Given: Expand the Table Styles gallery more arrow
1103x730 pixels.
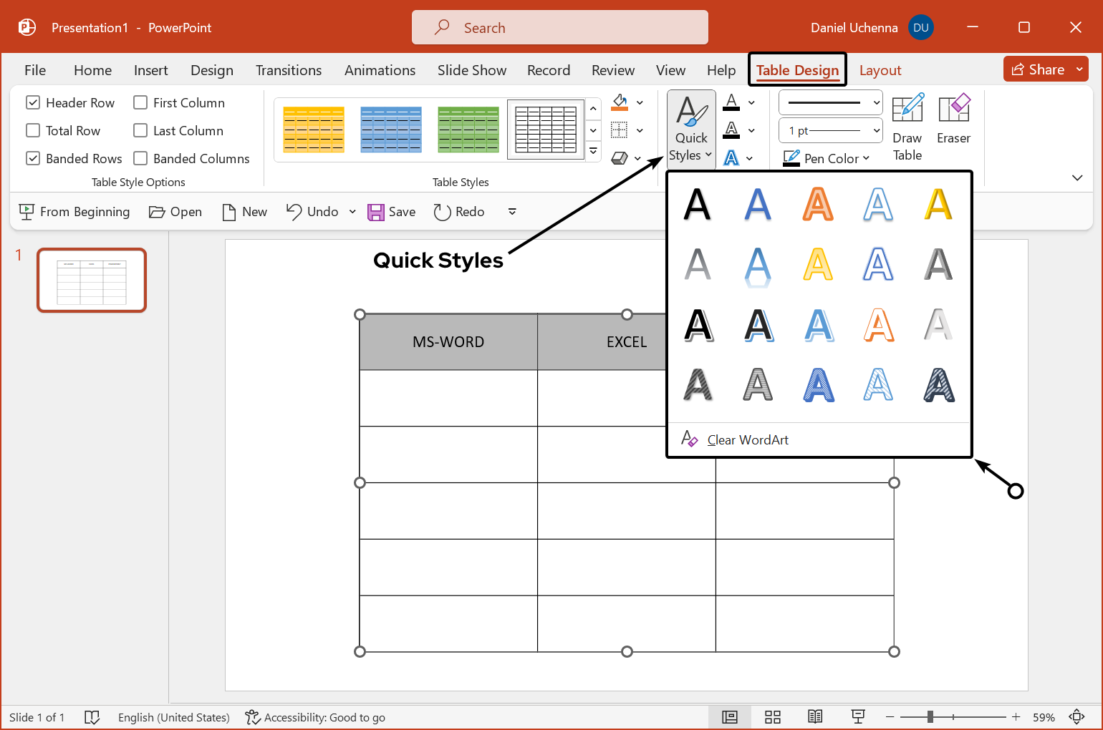Looking at the screenshot, I should (593, 152).
